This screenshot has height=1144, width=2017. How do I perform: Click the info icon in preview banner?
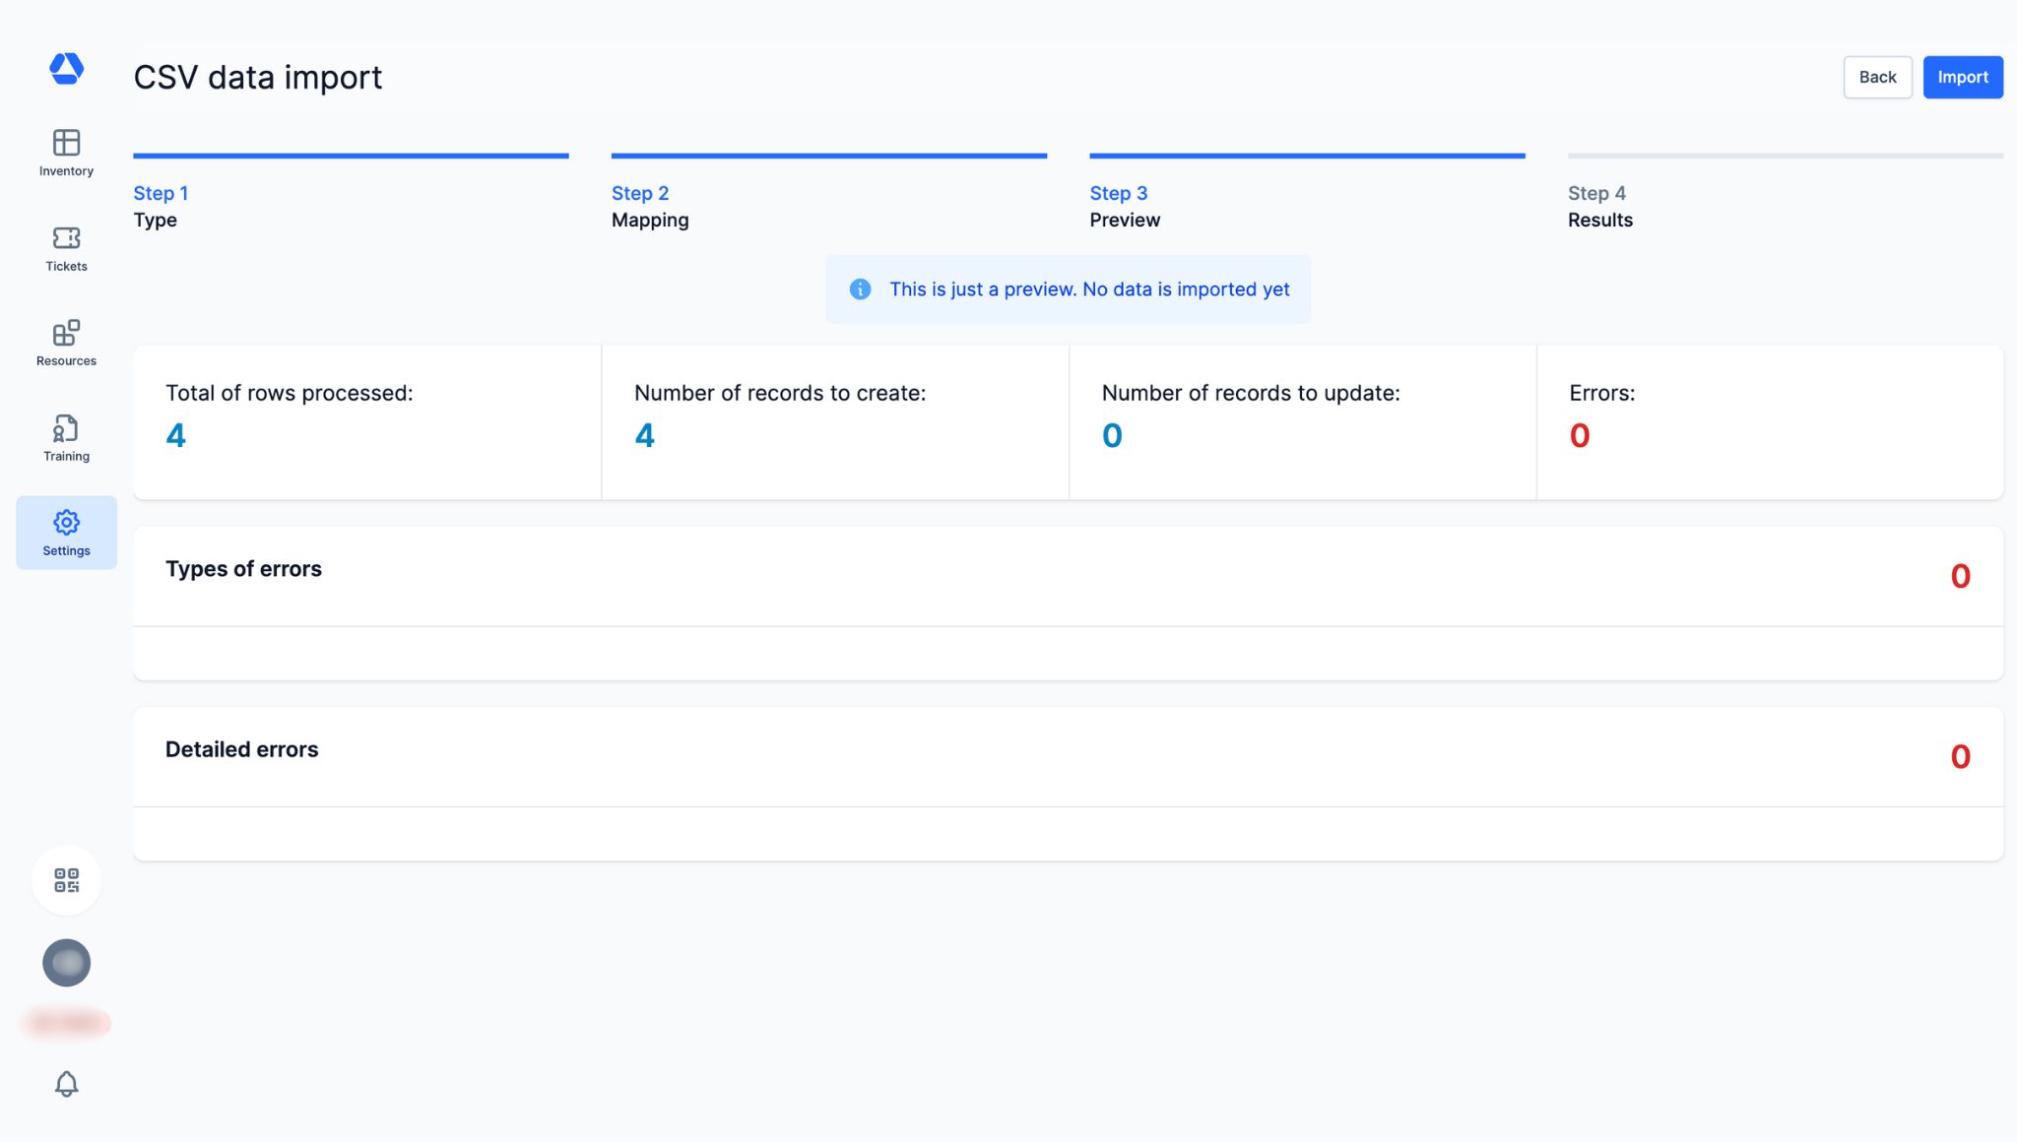860,289
